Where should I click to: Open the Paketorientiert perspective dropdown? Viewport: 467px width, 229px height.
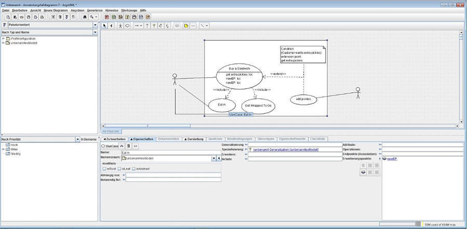pyautogui.click(x=95, y=25)
